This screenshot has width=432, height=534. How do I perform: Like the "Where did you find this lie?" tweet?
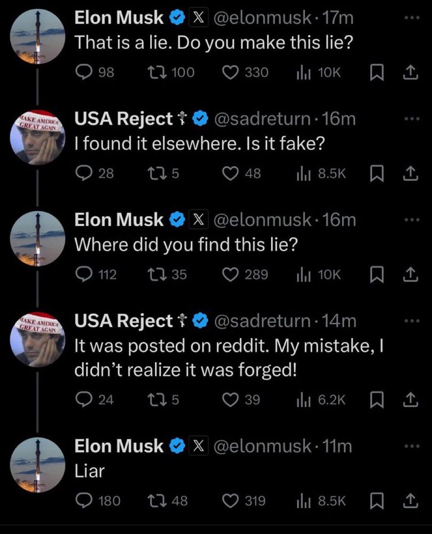click(x=232, y=274)
